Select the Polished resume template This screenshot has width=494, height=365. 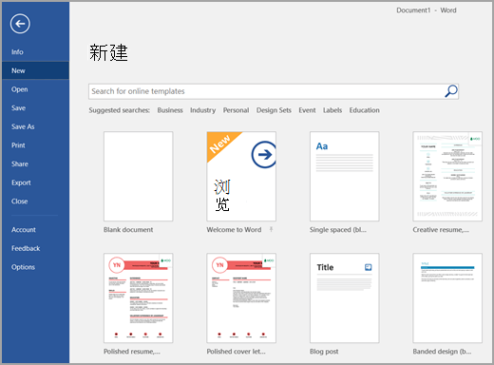139,298
